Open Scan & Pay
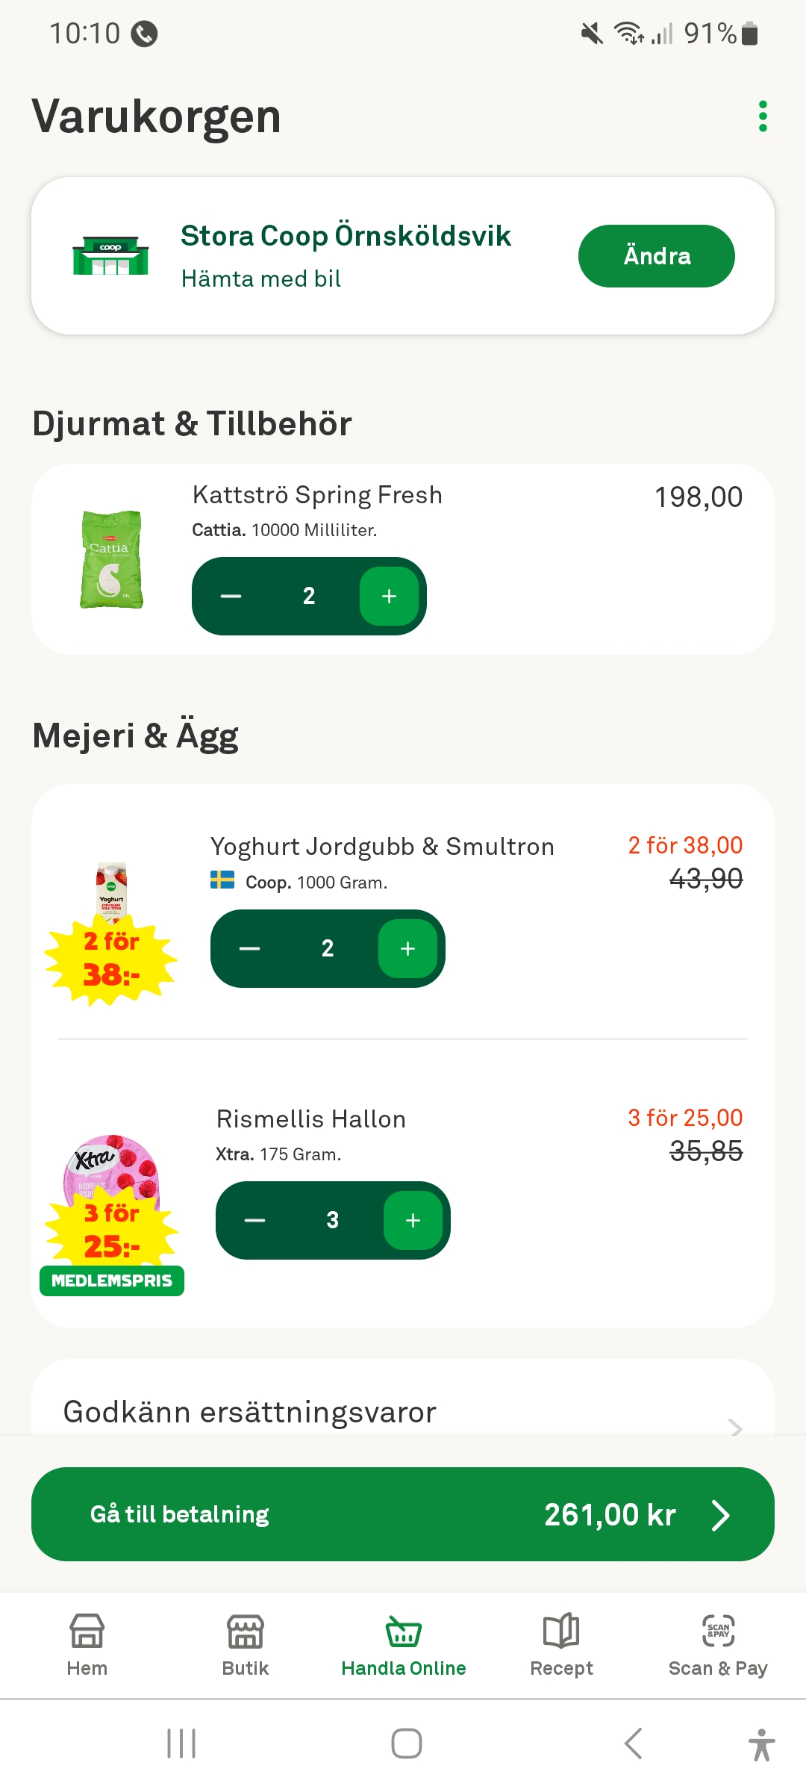806x1792 pixels. (x=718, y=1646)
